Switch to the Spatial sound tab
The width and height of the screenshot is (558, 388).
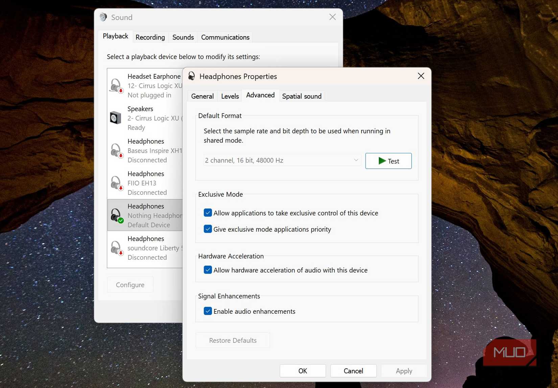coord(302,96)
